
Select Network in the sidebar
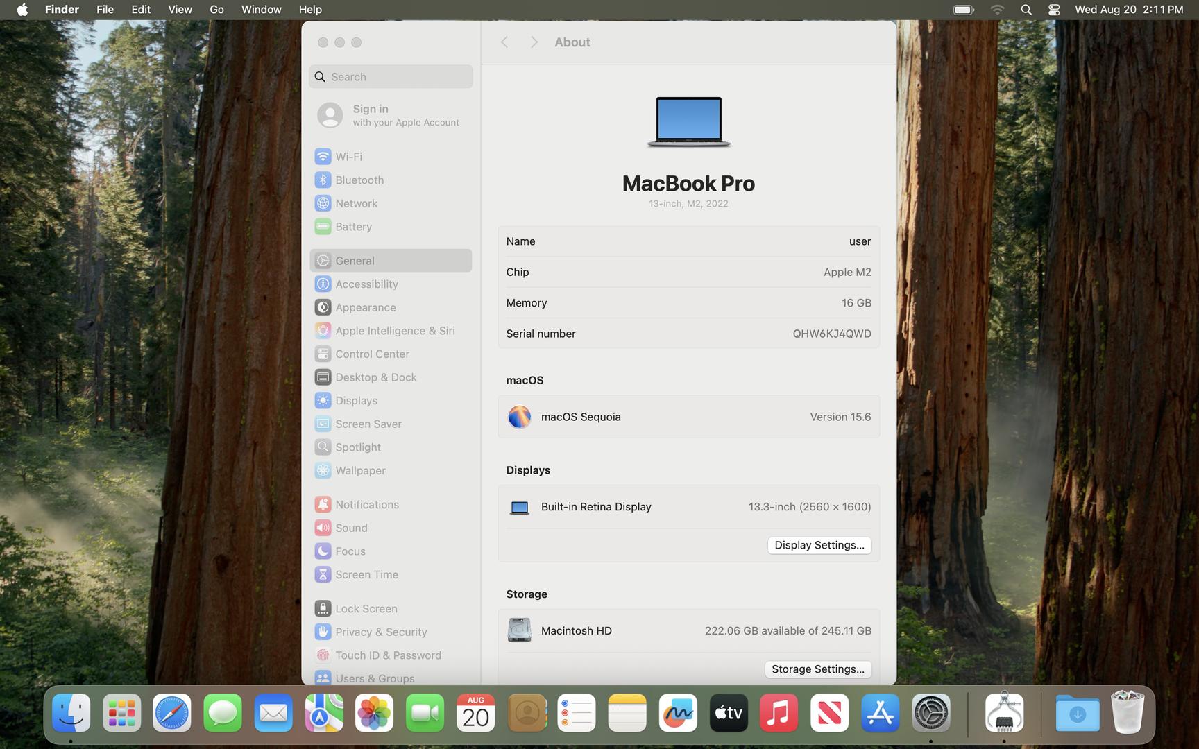pos(391,203)
